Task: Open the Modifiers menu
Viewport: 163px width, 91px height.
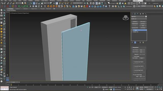Action: pyautogui.click(x=31, y=1)
